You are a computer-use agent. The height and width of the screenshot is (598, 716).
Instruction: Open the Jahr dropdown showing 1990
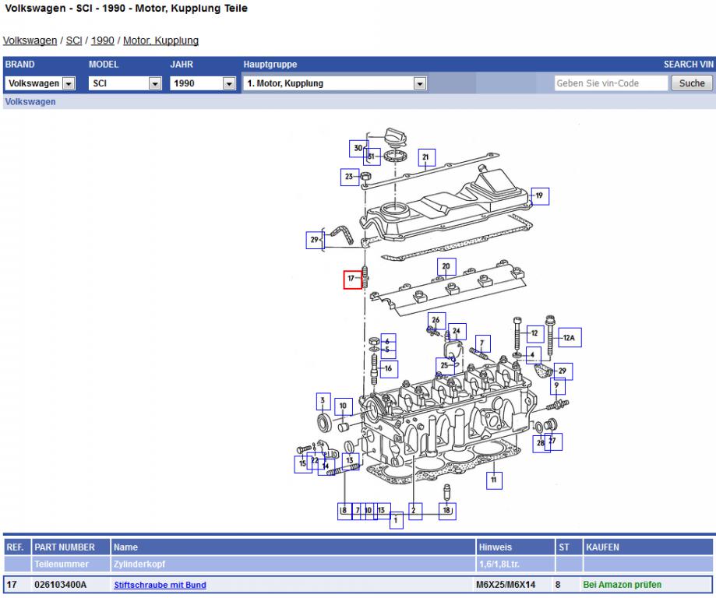[x=203, y=83]
